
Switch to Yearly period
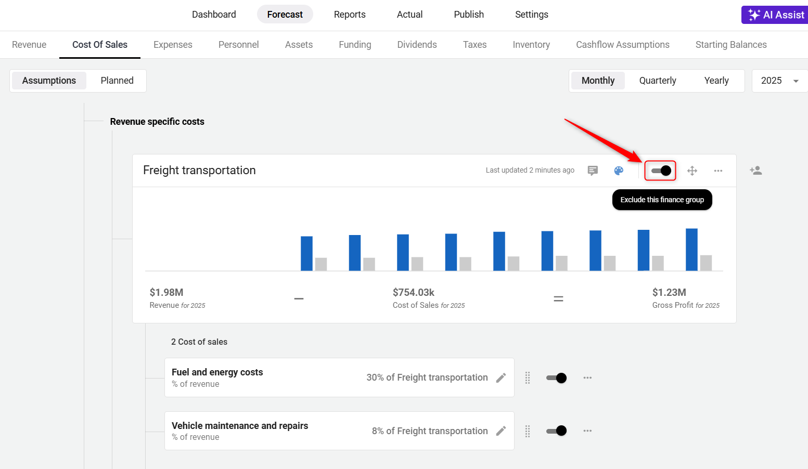[x=716, y=81]
